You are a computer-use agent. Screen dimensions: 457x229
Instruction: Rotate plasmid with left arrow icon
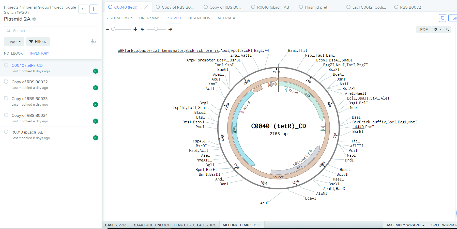(x=143, y=29)
